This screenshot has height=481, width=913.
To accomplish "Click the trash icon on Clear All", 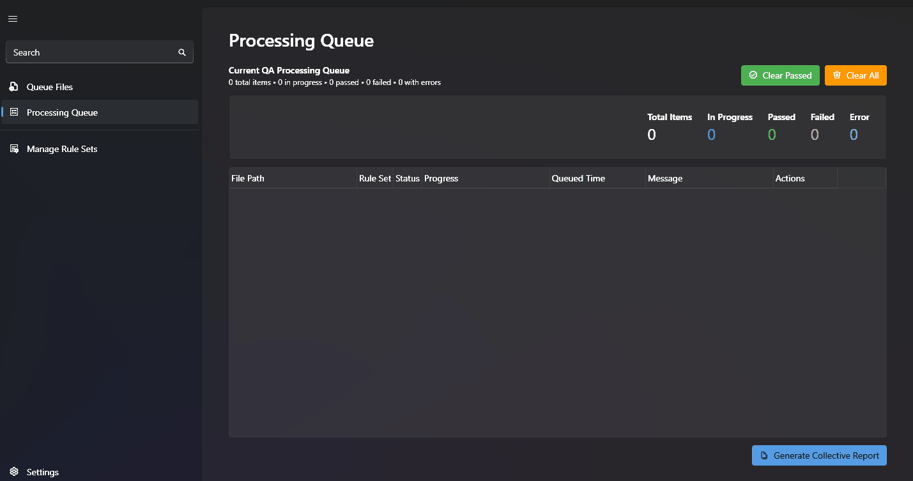I will click(x=838, y=75).
